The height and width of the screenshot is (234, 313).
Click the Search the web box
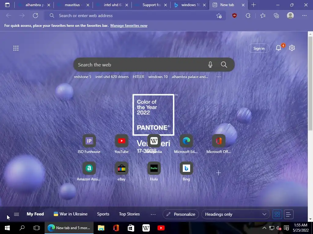point(154,65)
